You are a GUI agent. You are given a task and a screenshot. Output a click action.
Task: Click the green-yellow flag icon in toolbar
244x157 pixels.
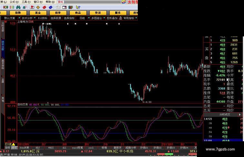[x=6, y=7]
